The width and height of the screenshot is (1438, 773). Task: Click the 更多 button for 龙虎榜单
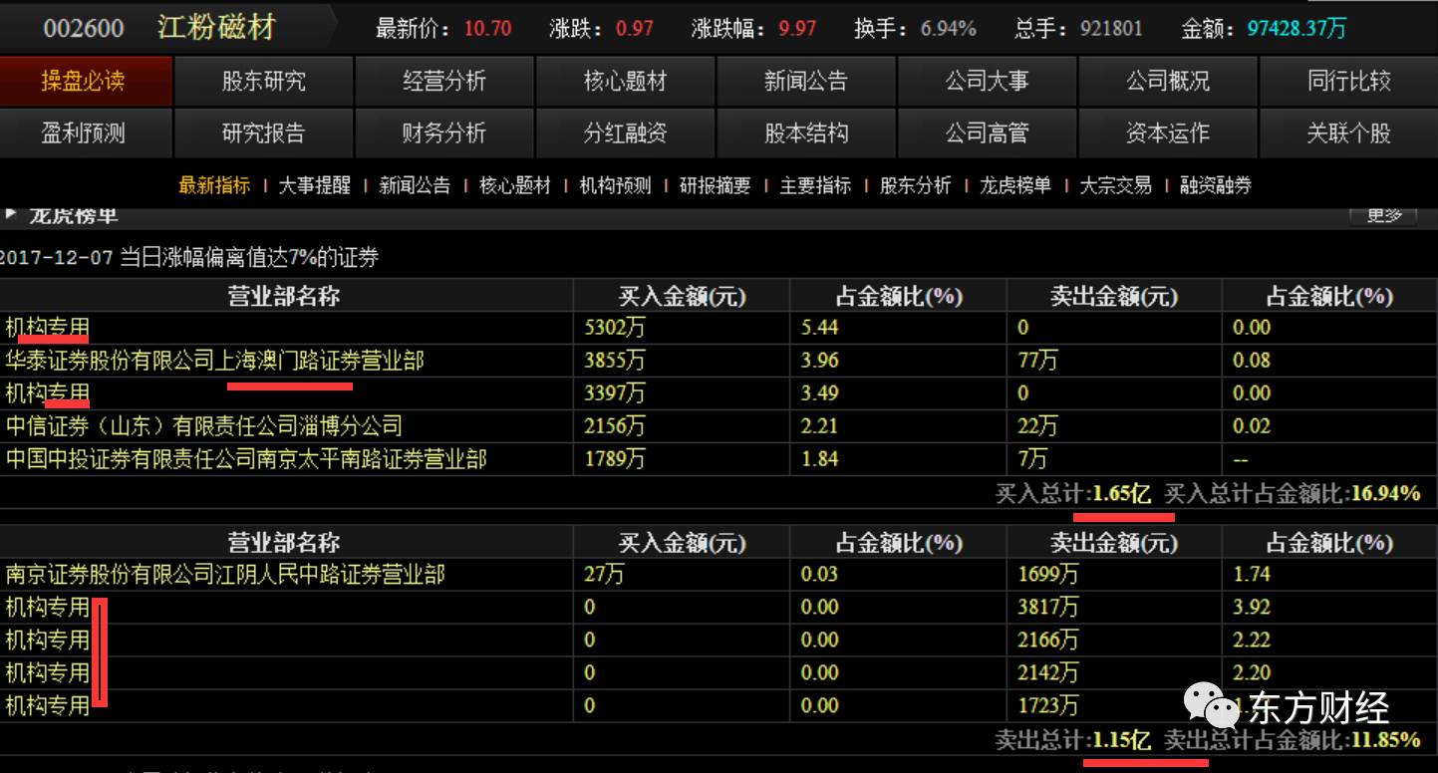(x=1384, y=214)
